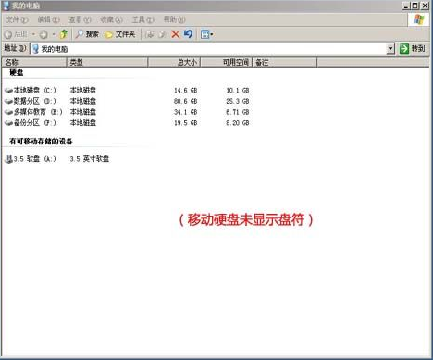Click the 3.5 英寸软盘 type text

point(90,159)
